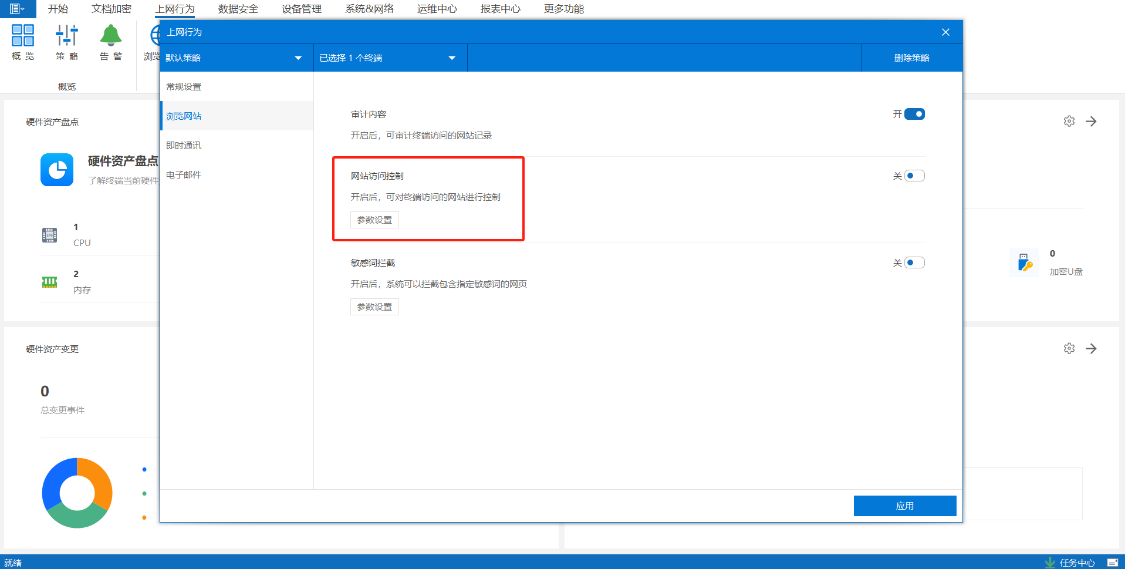Viewport: 1125px width, 569px height.
Task: Enable the 网站访问控制 toggle
Action: pos(914,176)
